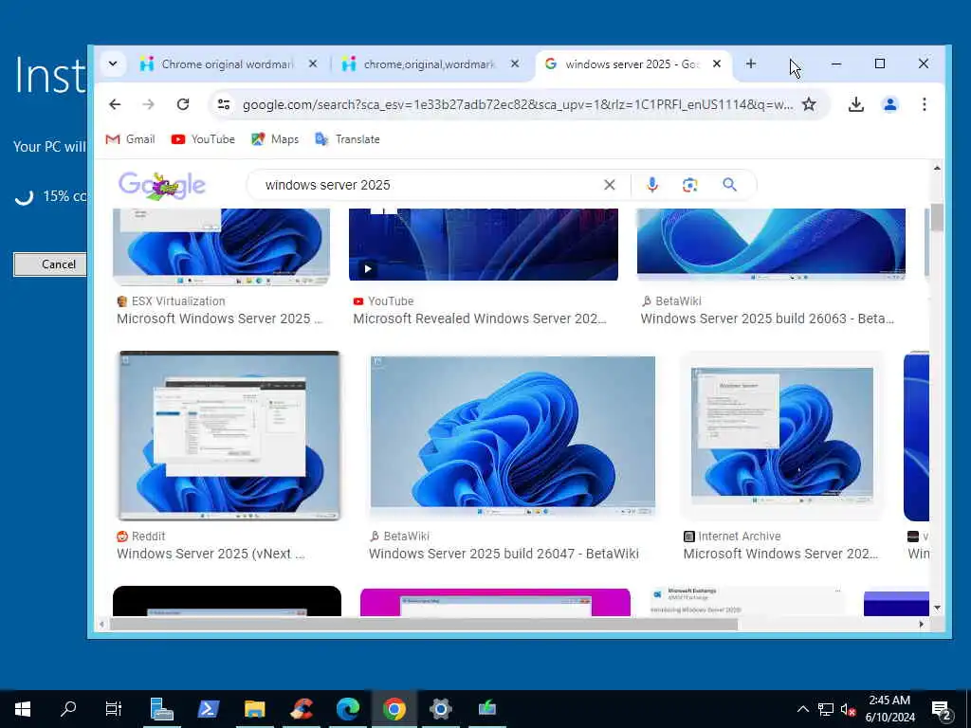Open the Internet Archive 'Microsoft Windows Server 202...' link
The height and width of the screenshot is (728, 971).
point(781,554)
